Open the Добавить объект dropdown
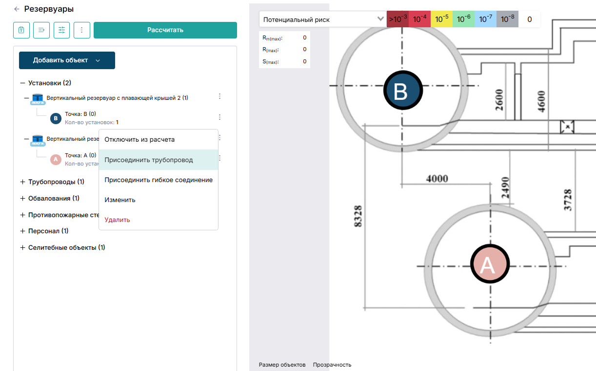The image size is (596, 371). click(67, 60)
